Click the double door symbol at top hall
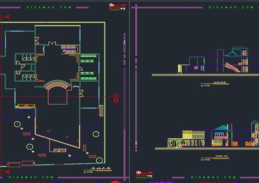The width and height of the screenshot is (259, 183). [52, 43]
